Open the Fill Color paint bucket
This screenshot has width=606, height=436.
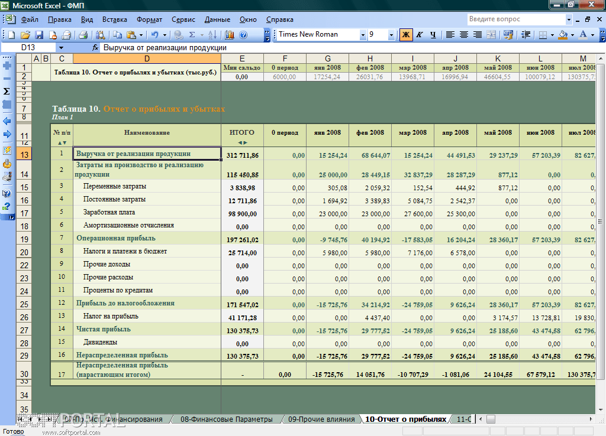pos(563,35)
